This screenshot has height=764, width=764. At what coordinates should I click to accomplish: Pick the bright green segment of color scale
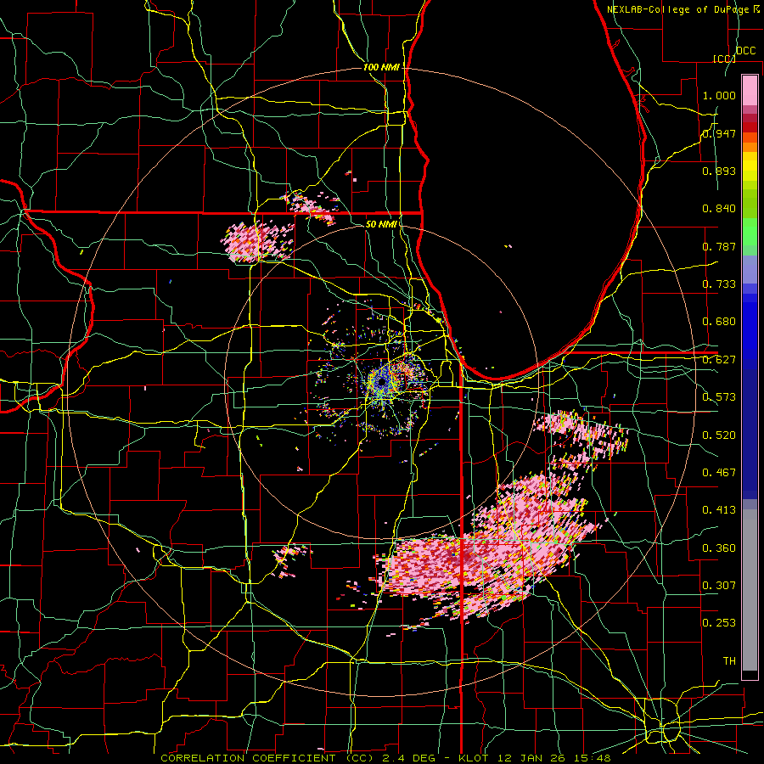tap(750, 232)
